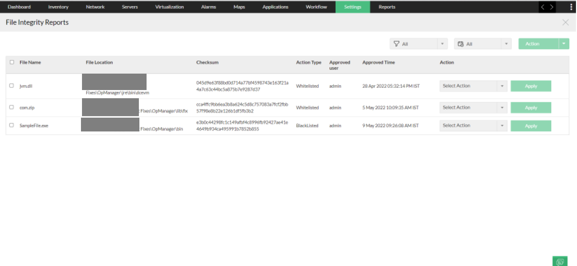The width and height of the screenshot is (577, 266).
Task: Go to the Maps tab
Action: pos(239,7)
